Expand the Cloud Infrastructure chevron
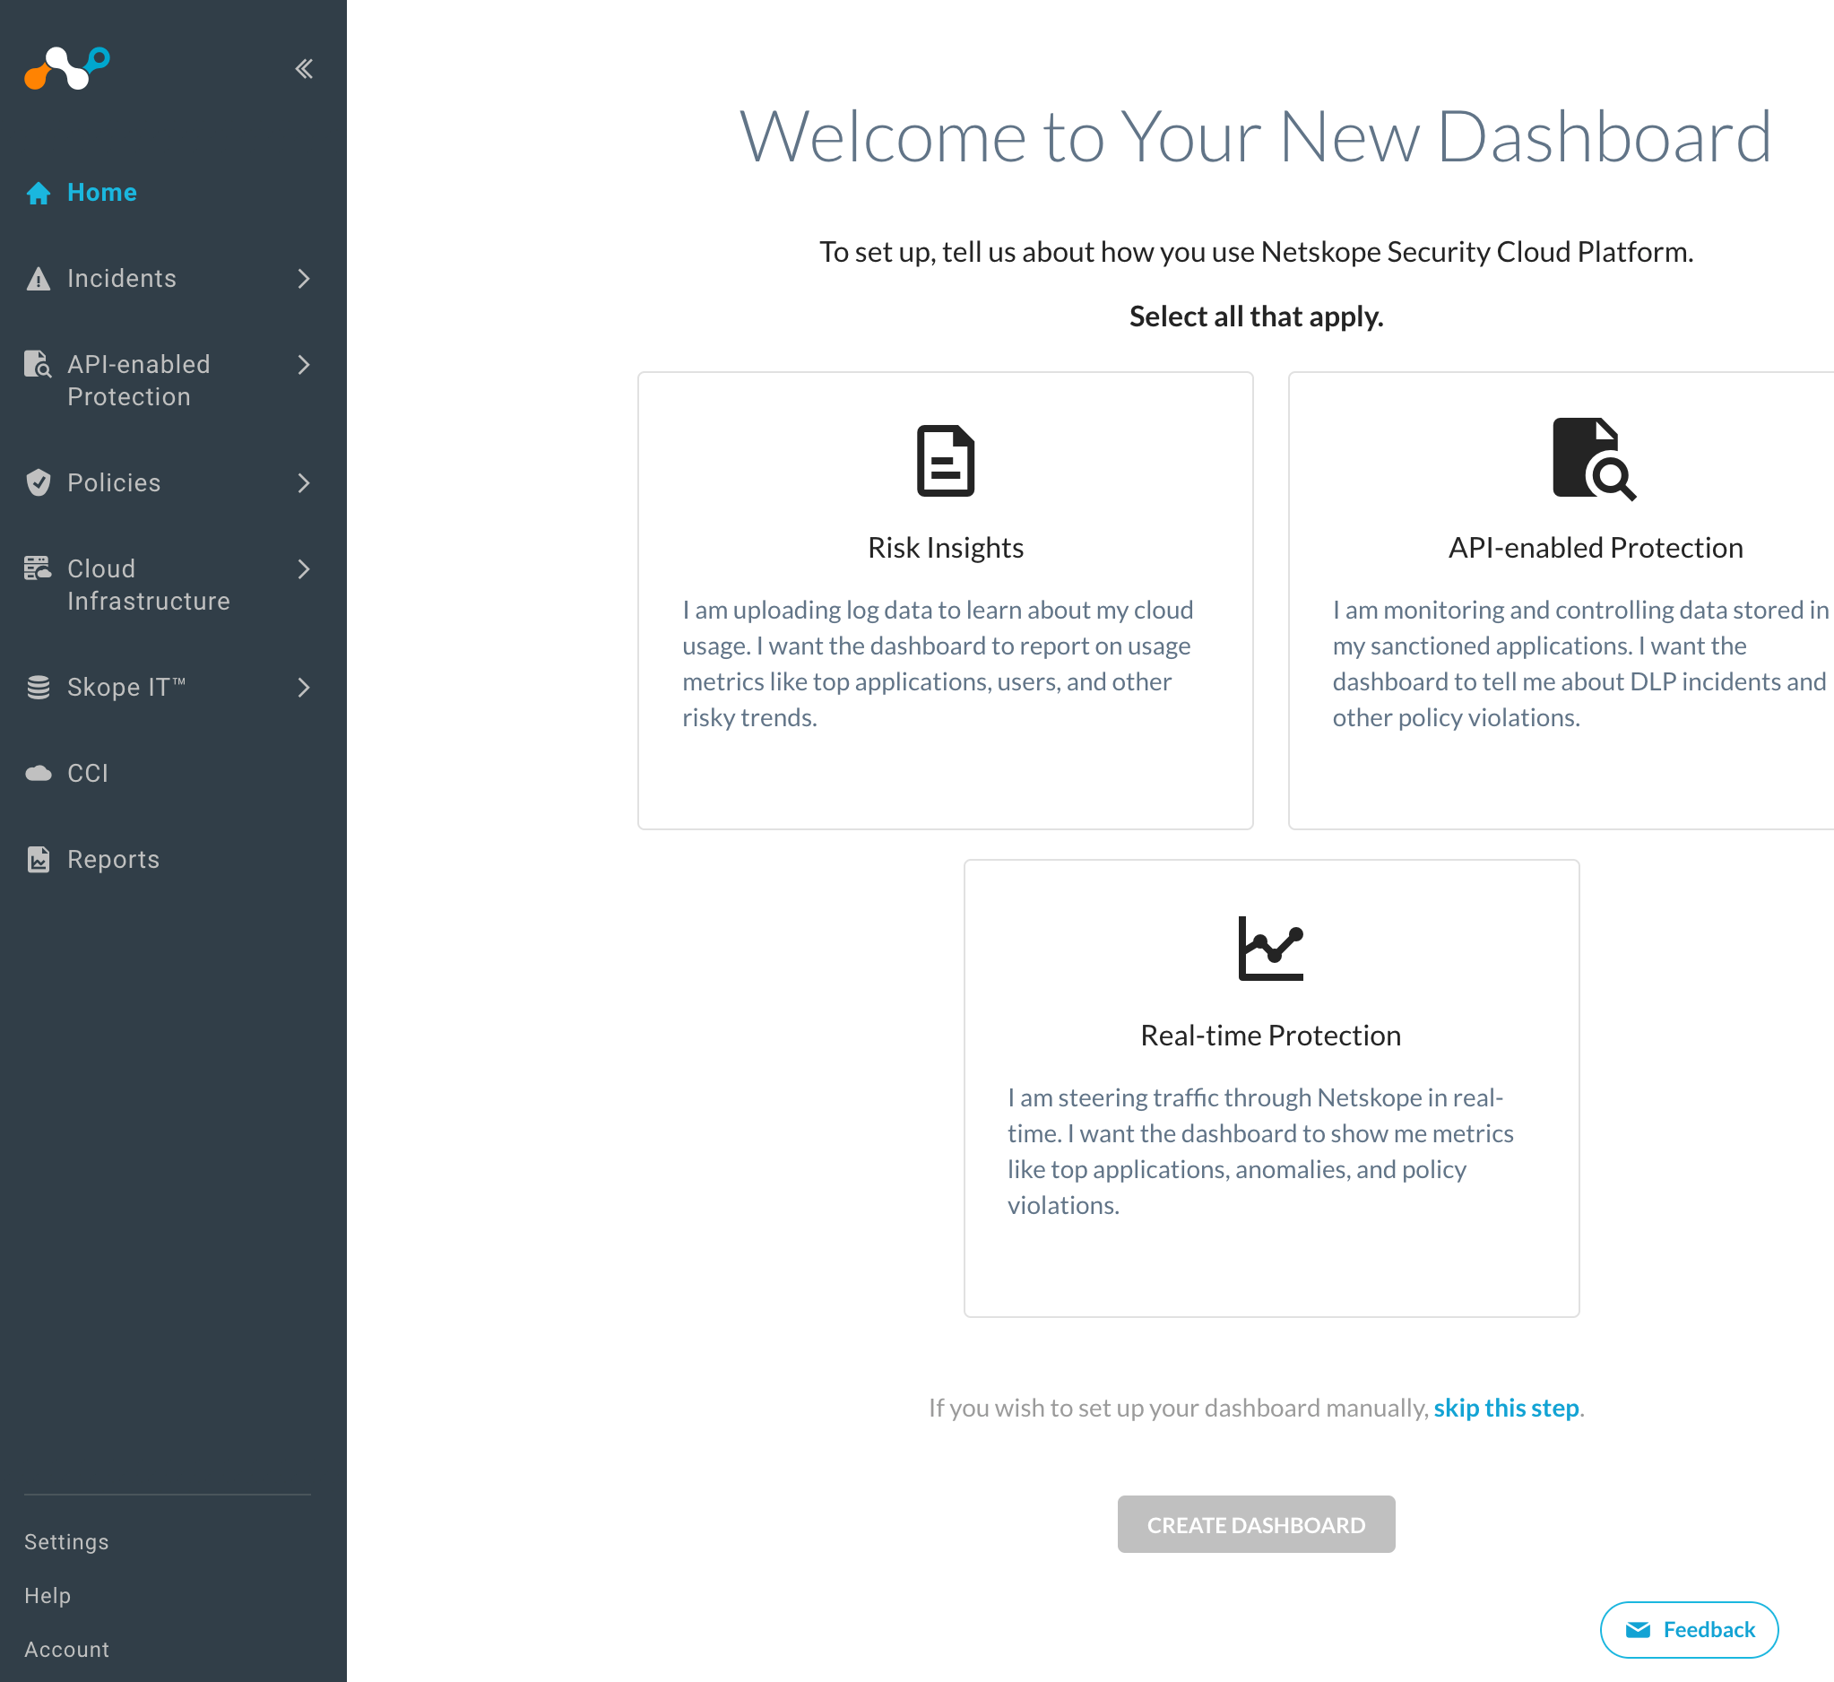 [304, 568]
